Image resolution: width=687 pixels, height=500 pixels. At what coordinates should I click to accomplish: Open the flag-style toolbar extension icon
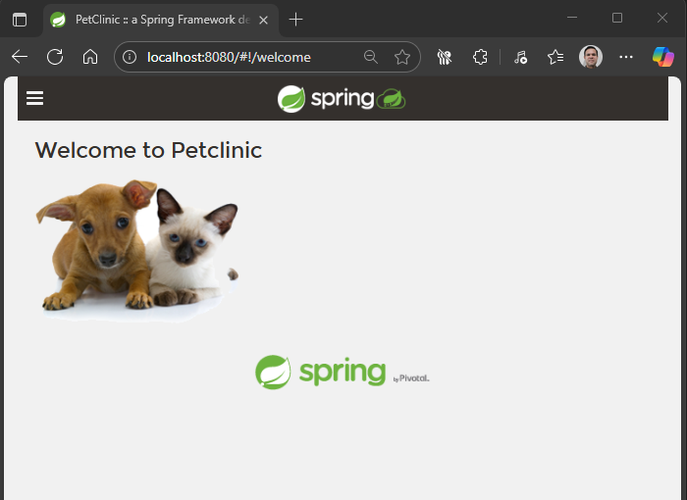pyautogui.click(x=445, y=57)
